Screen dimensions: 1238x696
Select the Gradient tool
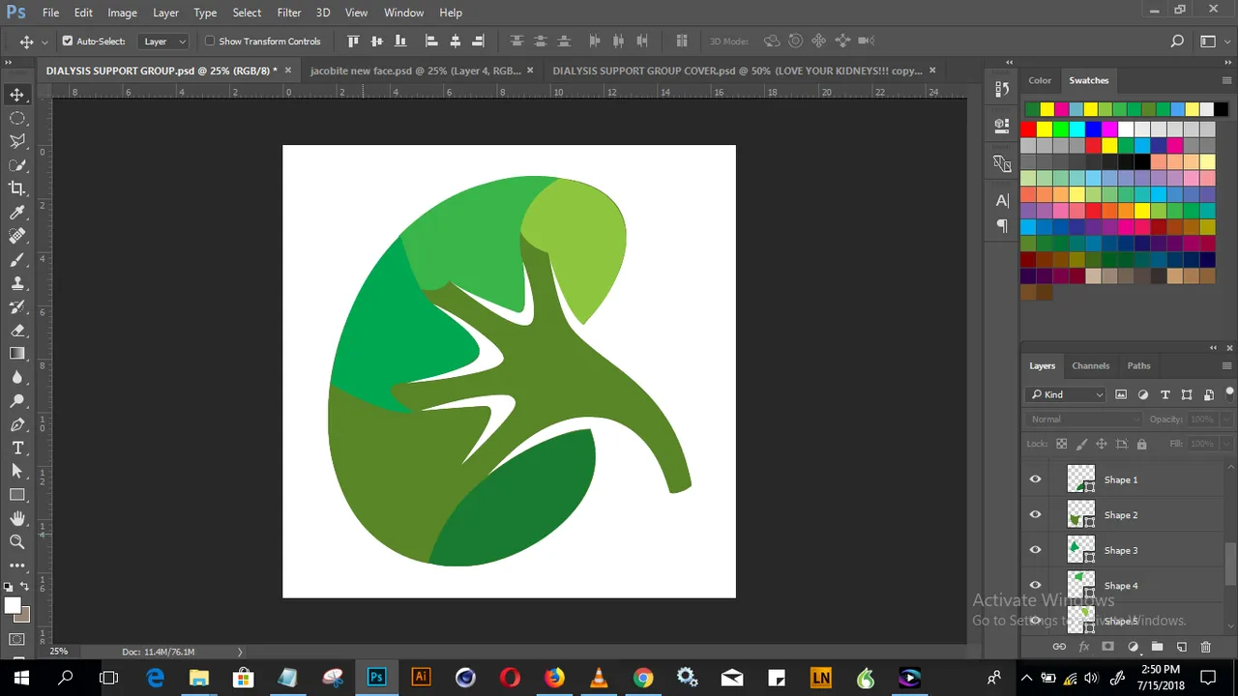(17, 354)
